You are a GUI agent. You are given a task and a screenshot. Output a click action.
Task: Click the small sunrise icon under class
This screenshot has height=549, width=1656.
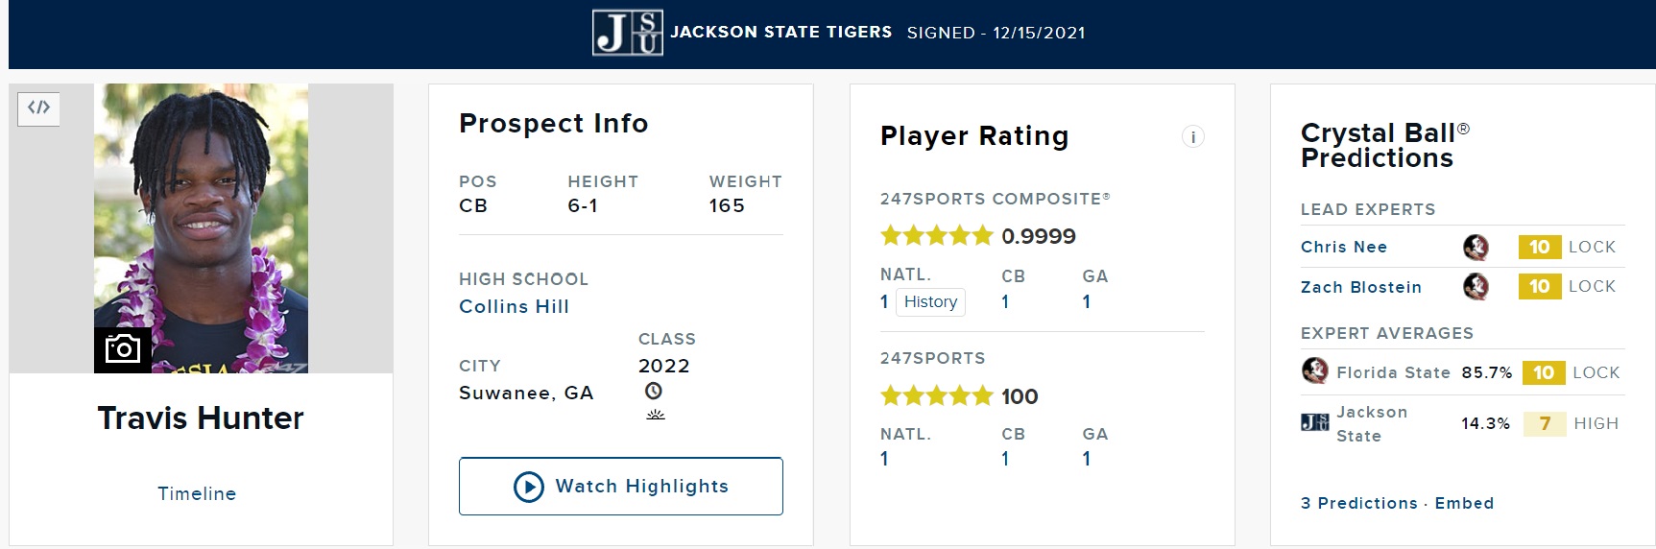point(656,415)
